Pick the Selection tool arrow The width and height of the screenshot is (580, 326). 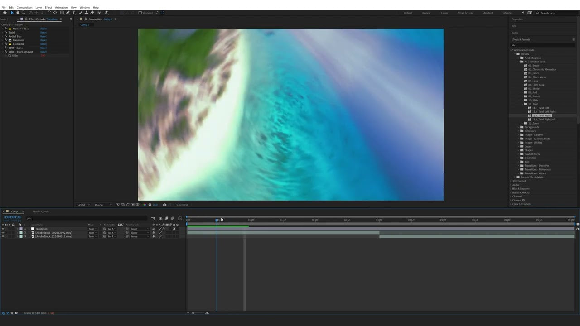pyautogui.click(x=12, y=13)
